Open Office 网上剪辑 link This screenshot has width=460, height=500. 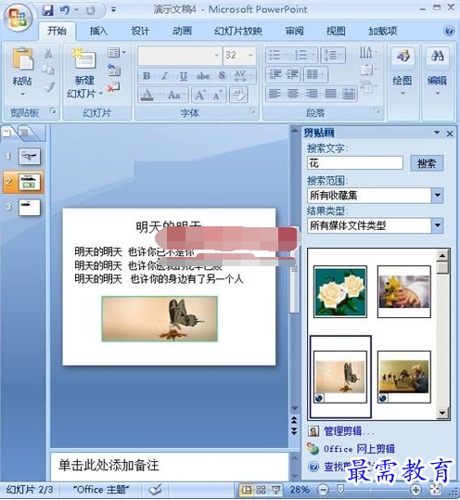(x=359, y=449)
